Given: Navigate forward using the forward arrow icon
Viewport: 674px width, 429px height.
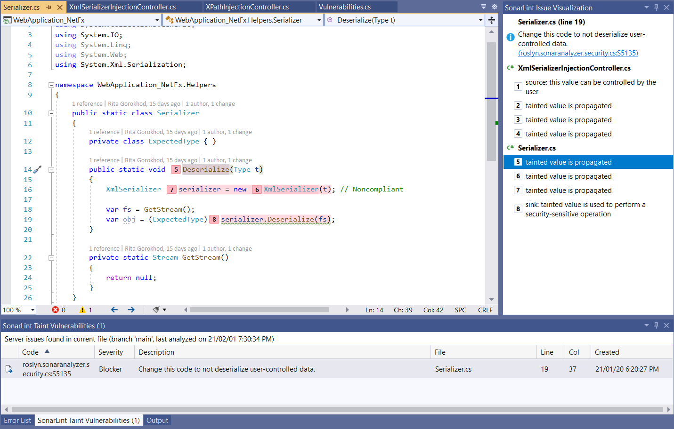Looking at the screenshot, I should 131,310.
